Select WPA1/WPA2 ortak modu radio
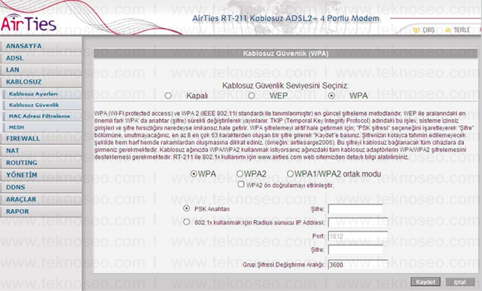The height and width of the screenshot is (291, 482). point(290,174)
